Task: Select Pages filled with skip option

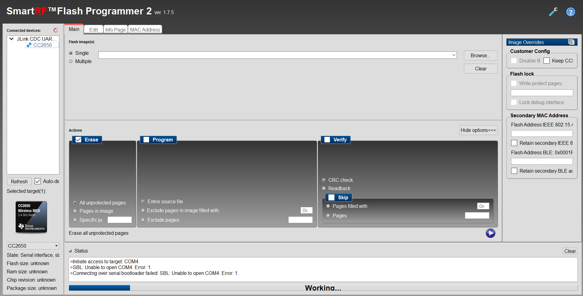Action: pyautogui.click(x=328, y=206)
